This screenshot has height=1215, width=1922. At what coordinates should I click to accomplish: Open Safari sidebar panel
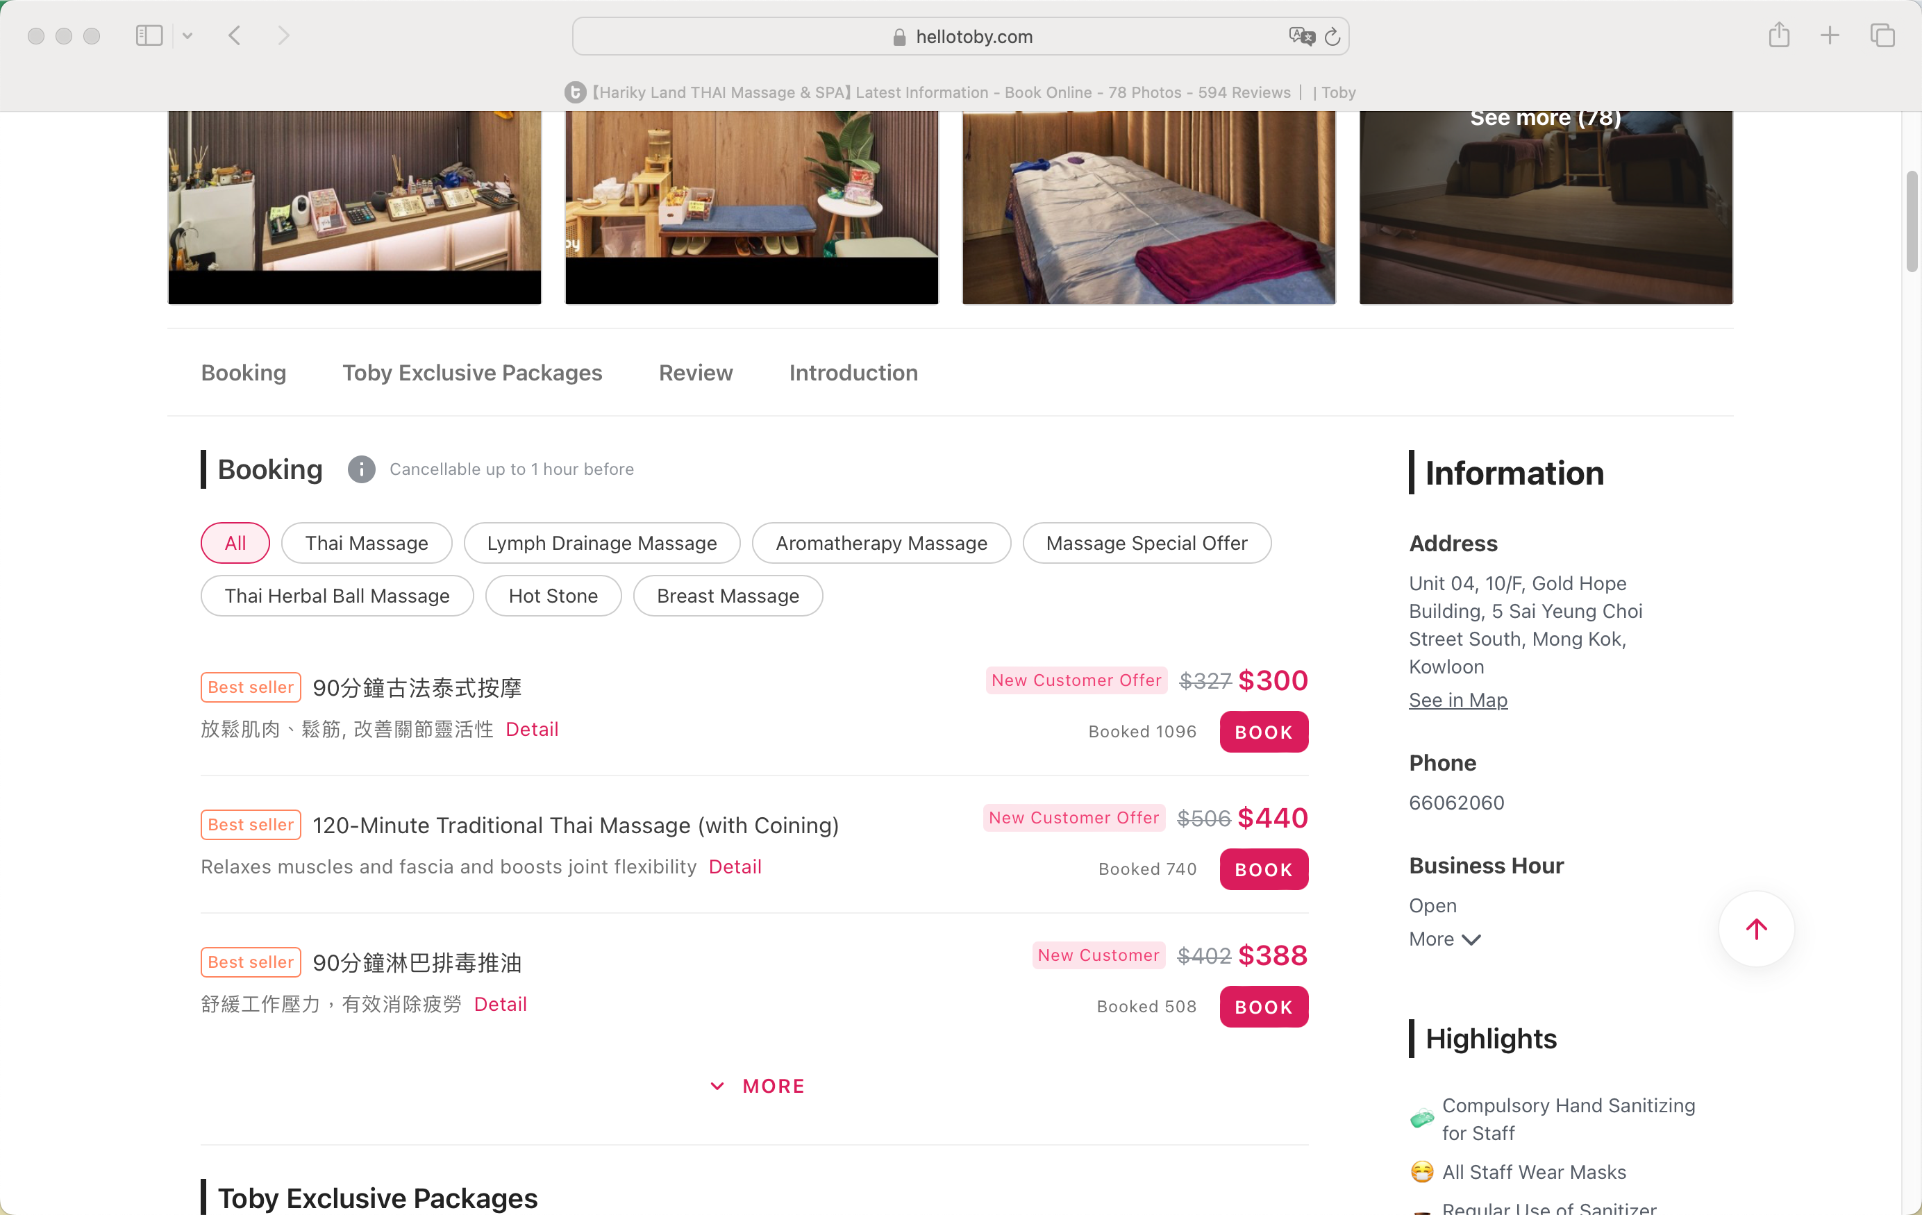tap(149, 36)
